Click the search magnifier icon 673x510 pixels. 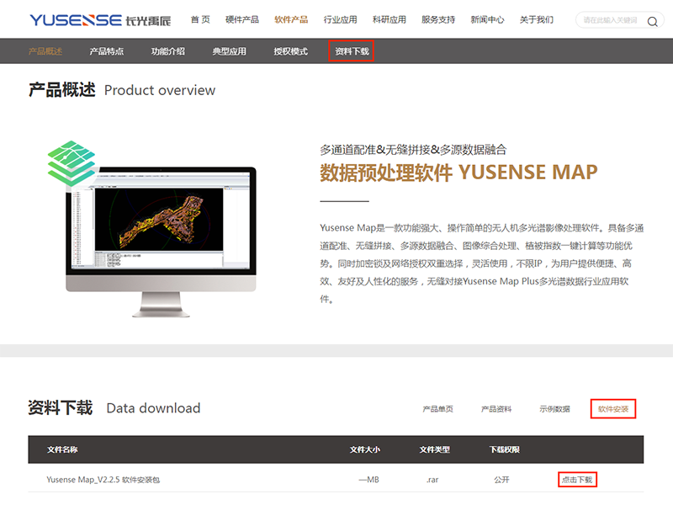[x=652, y=21]
